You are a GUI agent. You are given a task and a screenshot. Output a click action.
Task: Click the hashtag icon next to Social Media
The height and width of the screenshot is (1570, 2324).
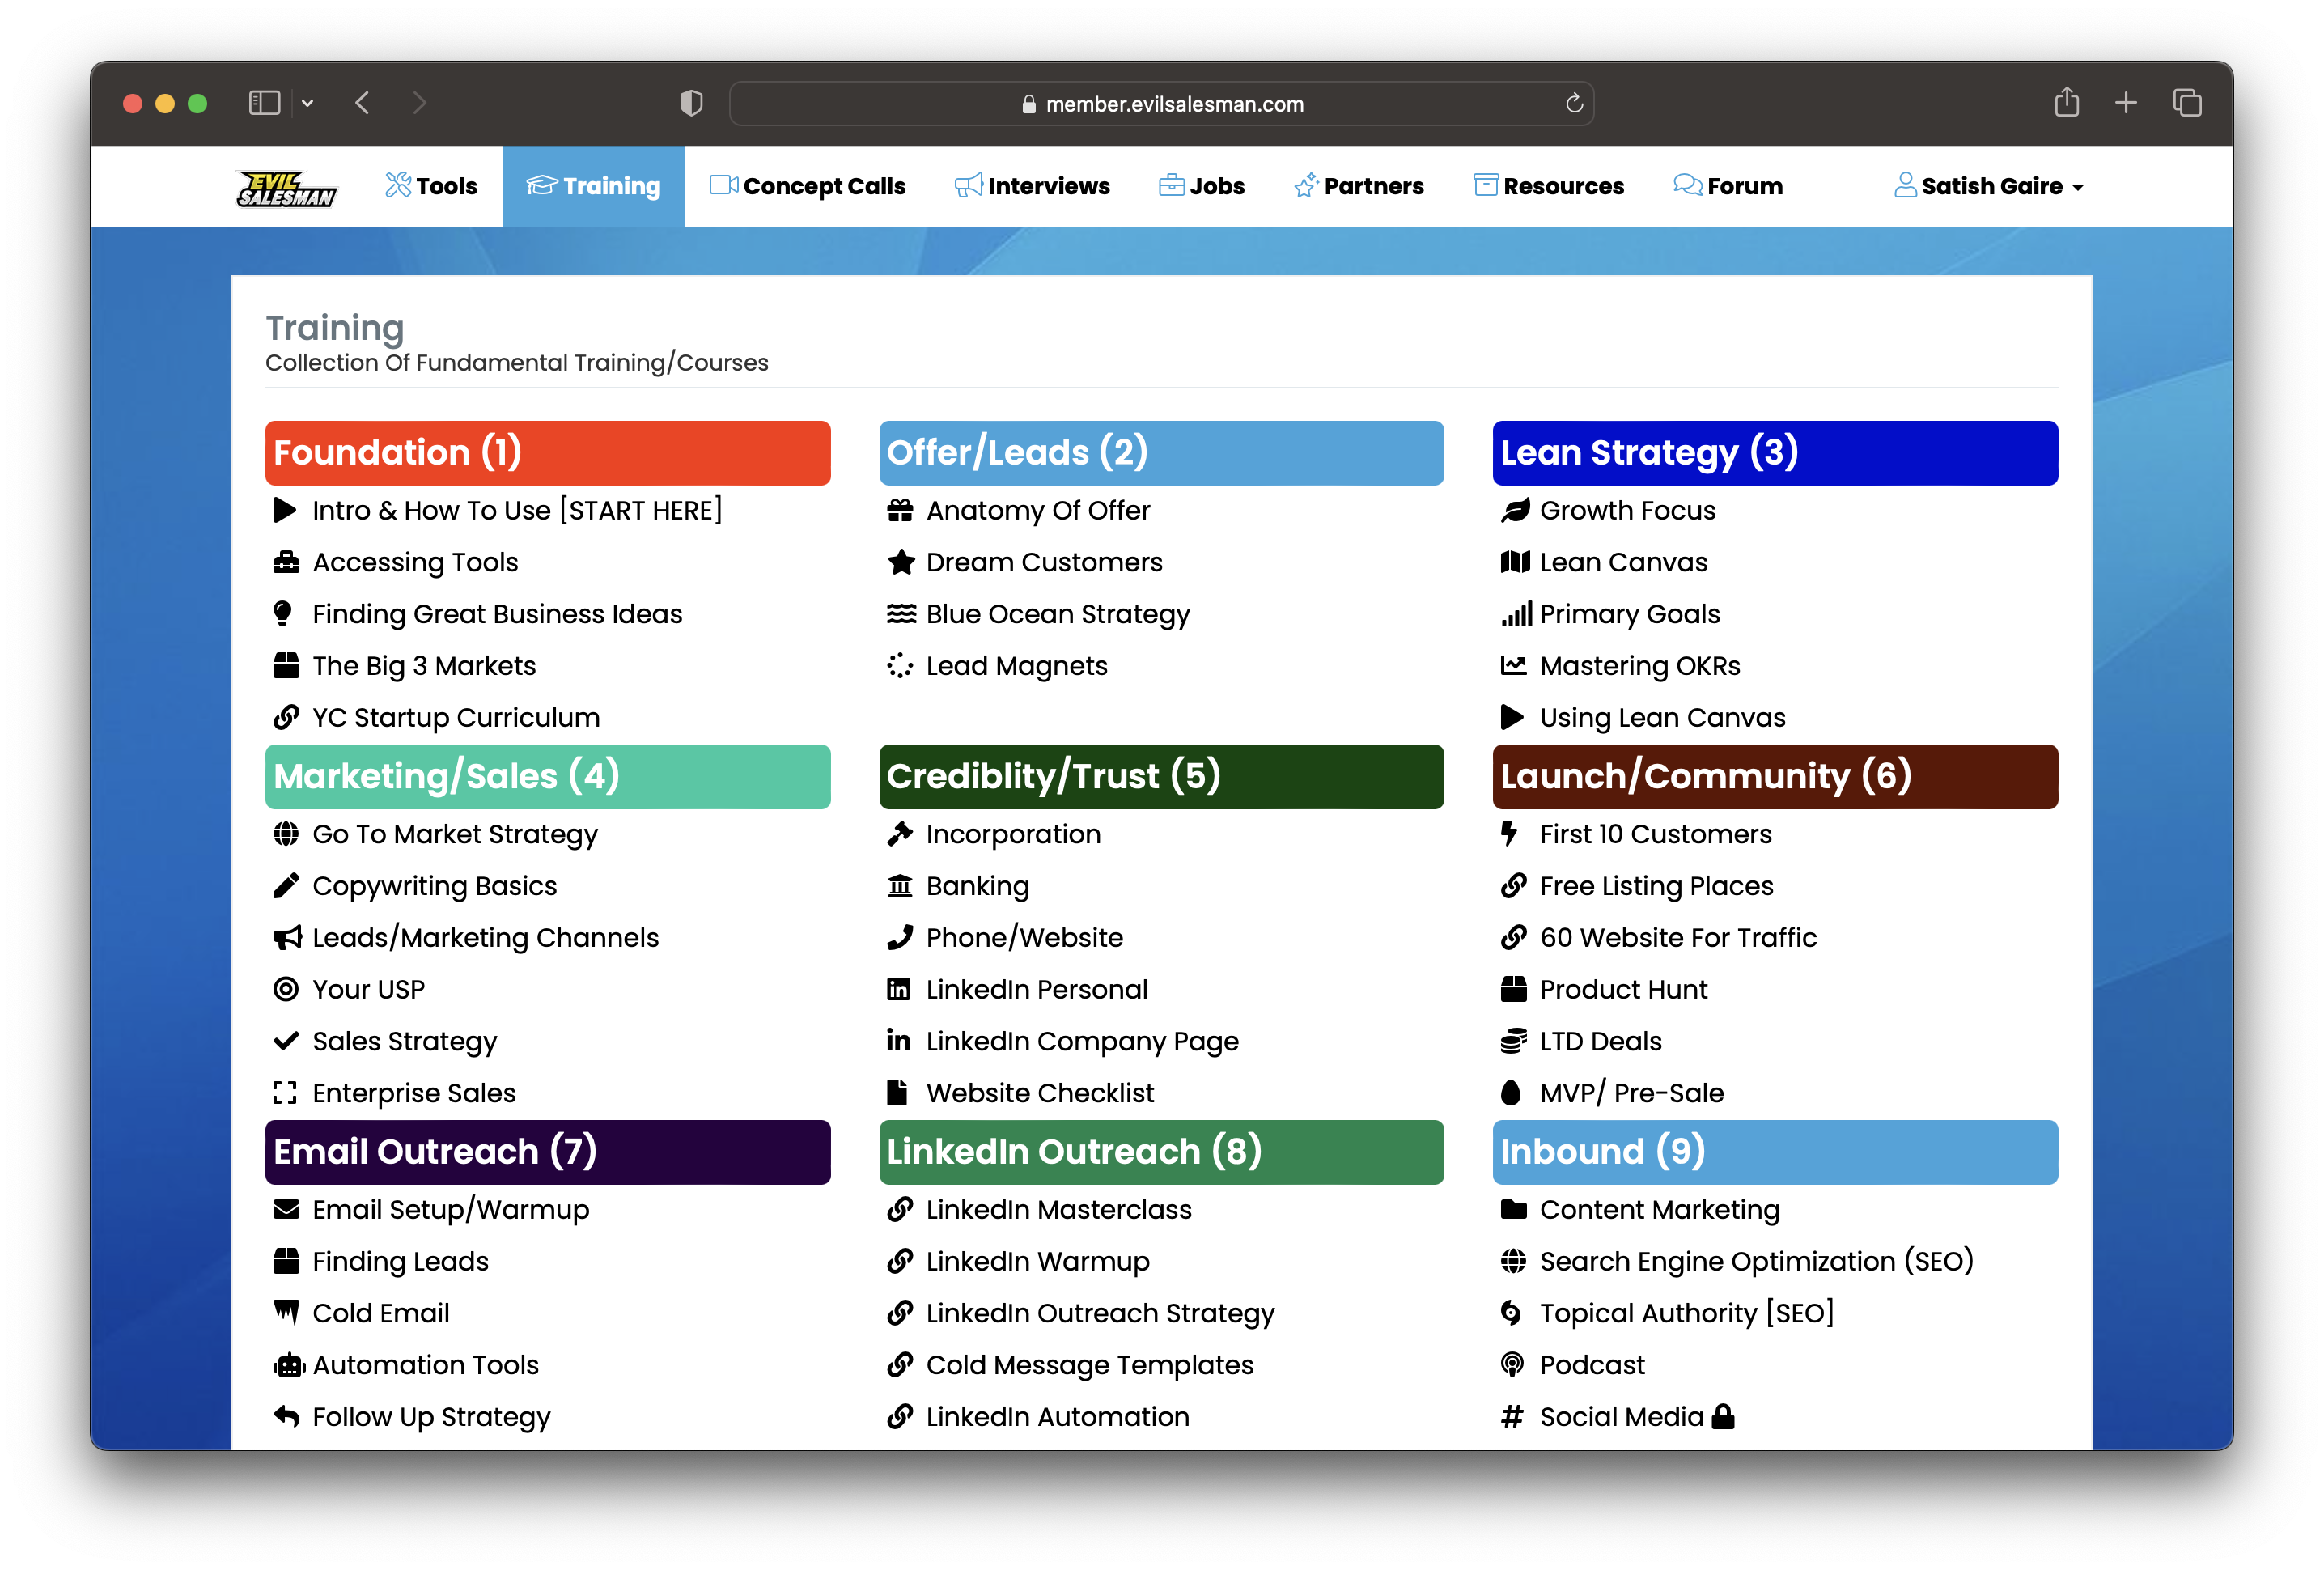(1512, 1417)
